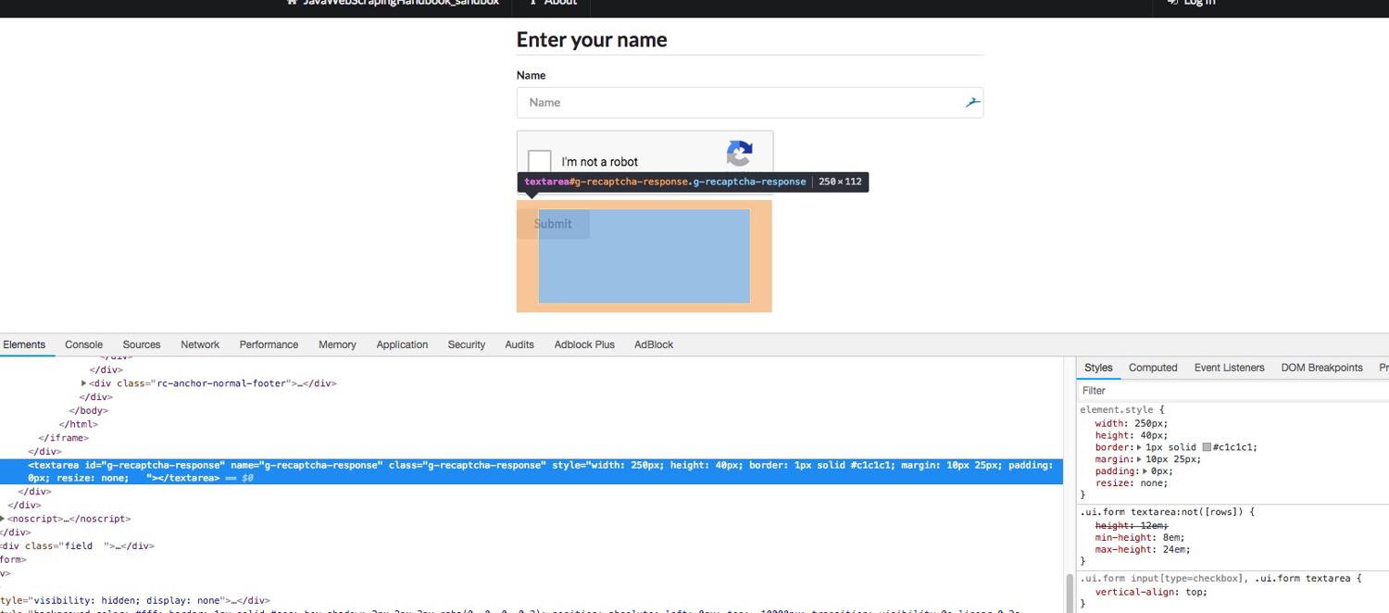This screenshot has width=1389, height=613.
Task: Expand the noscript node
Action: point(3,519)
